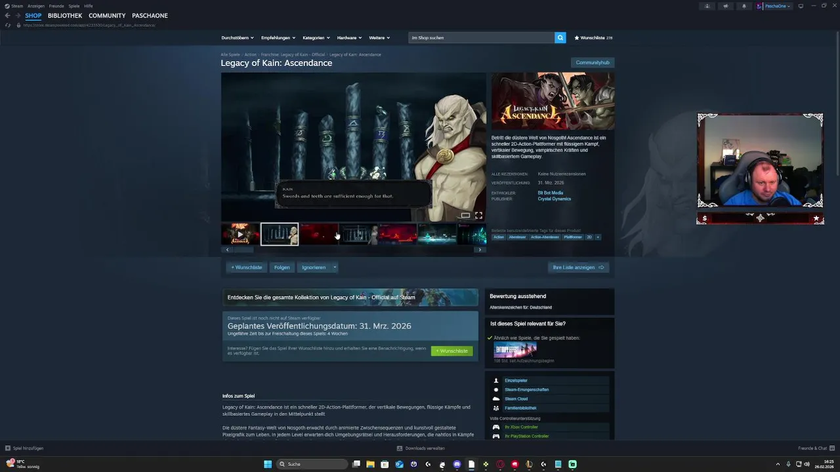
Task: Open the Hilfe menu
Action: pos(89,6)
